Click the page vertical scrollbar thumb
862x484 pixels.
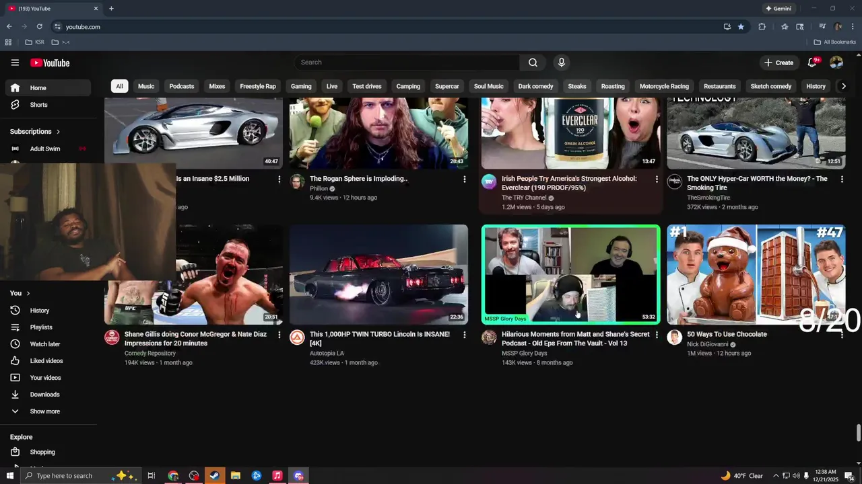coord(858,434)
